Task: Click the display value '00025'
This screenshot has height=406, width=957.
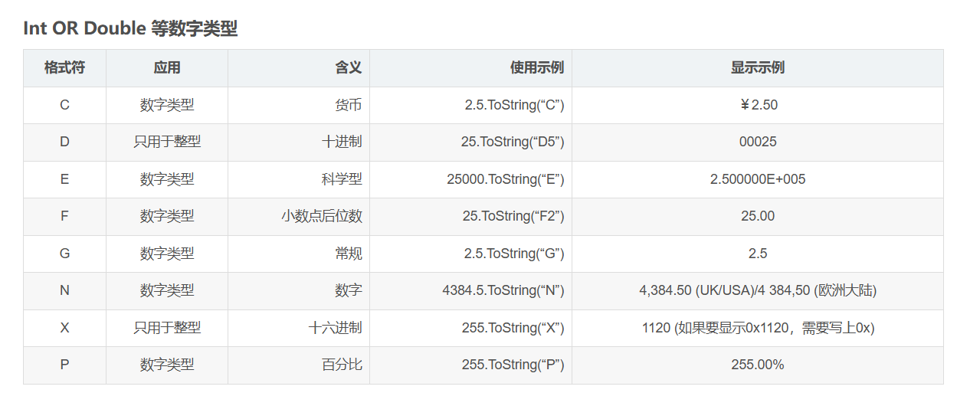Action: (x=758, y=142)
